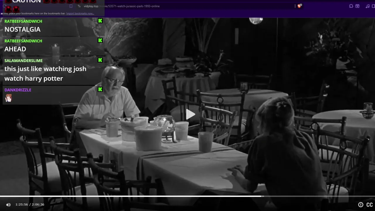
Task: Toggle closed captions with the CC button
Action: [370, 205]
